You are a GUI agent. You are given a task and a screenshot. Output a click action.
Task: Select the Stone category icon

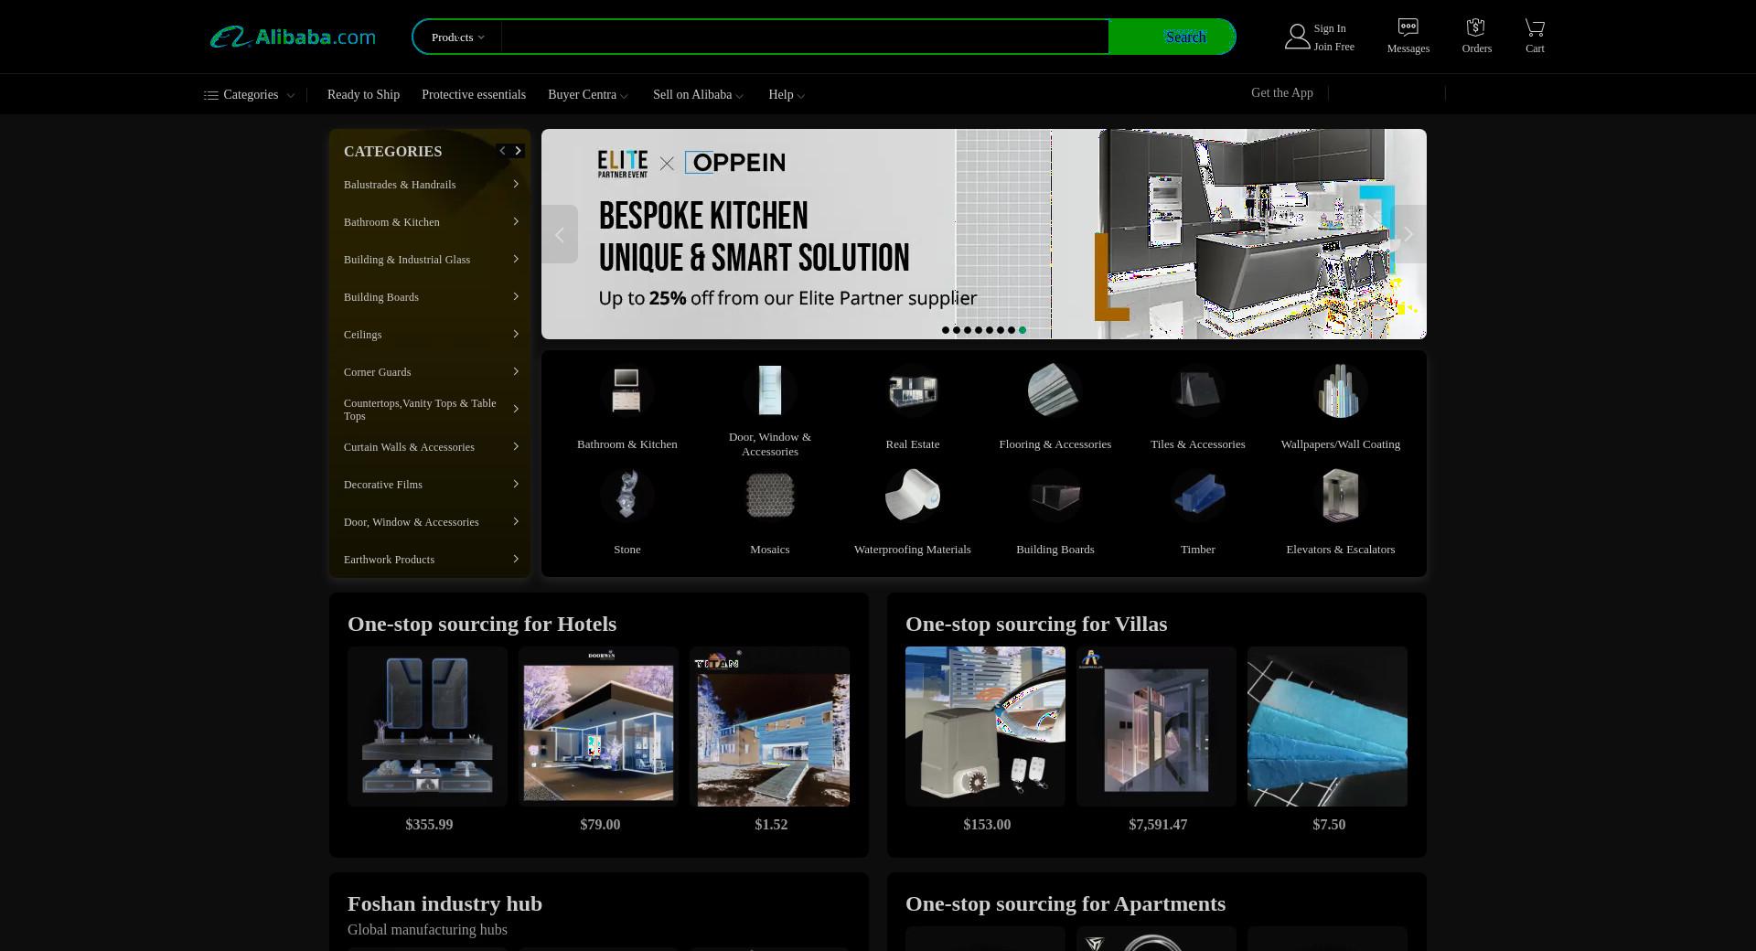point(626,496)
